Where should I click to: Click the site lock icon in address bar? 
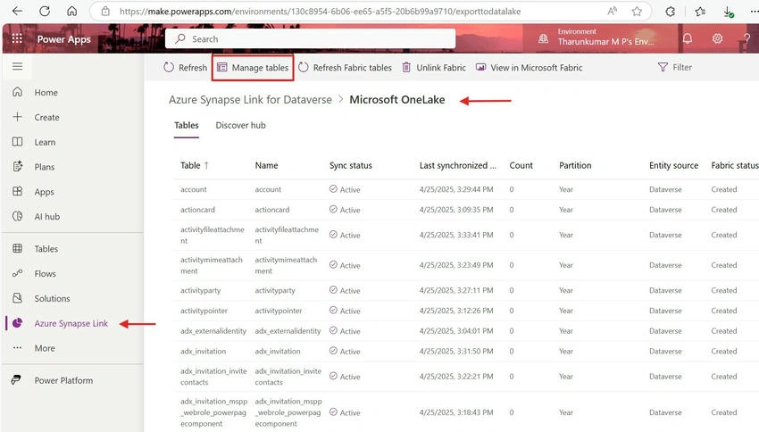105,11
